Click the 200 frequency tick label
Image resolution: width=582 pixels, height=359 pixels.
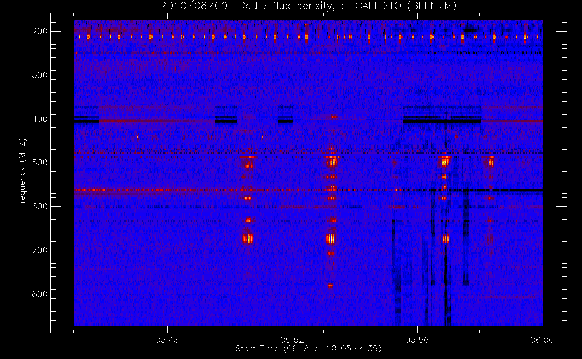(40, 31)
